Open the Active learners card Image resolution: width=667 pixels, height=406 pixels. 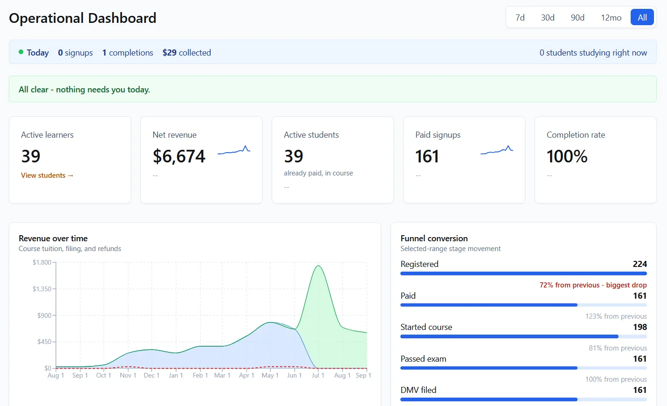point(70,160)
